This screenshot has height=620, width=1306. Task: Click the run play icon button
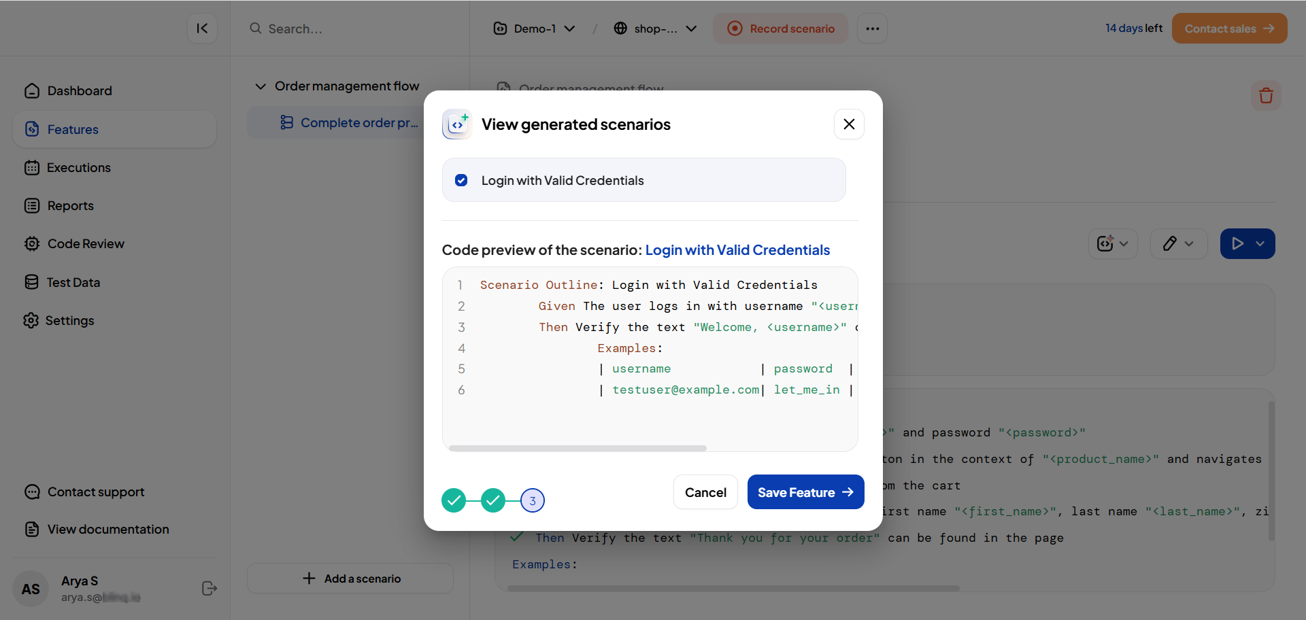click(1237, 244)
